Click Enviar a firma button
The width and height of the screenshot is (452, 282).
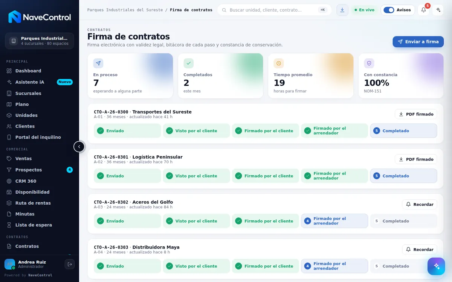418,42
